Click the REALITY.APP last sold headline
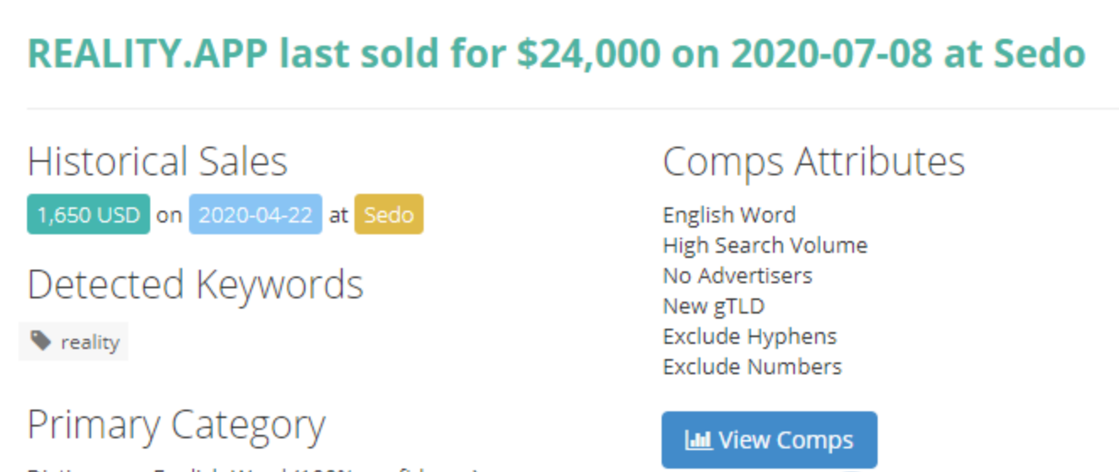This screenshot has width=1119, height=472. (x=556, y=54)
